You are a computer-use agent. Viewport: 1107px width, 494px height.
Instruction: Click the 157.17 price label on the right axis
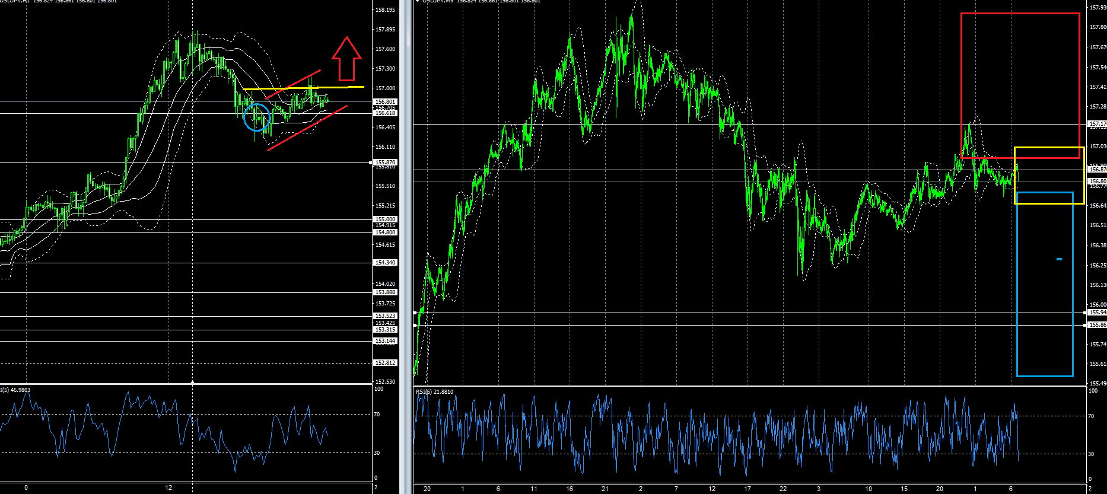click(1097, 124)
